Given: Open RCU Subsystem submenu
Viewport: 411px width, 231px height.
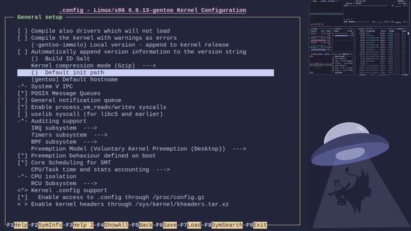Looking at the screenshot, I should [x=64, y=184].
